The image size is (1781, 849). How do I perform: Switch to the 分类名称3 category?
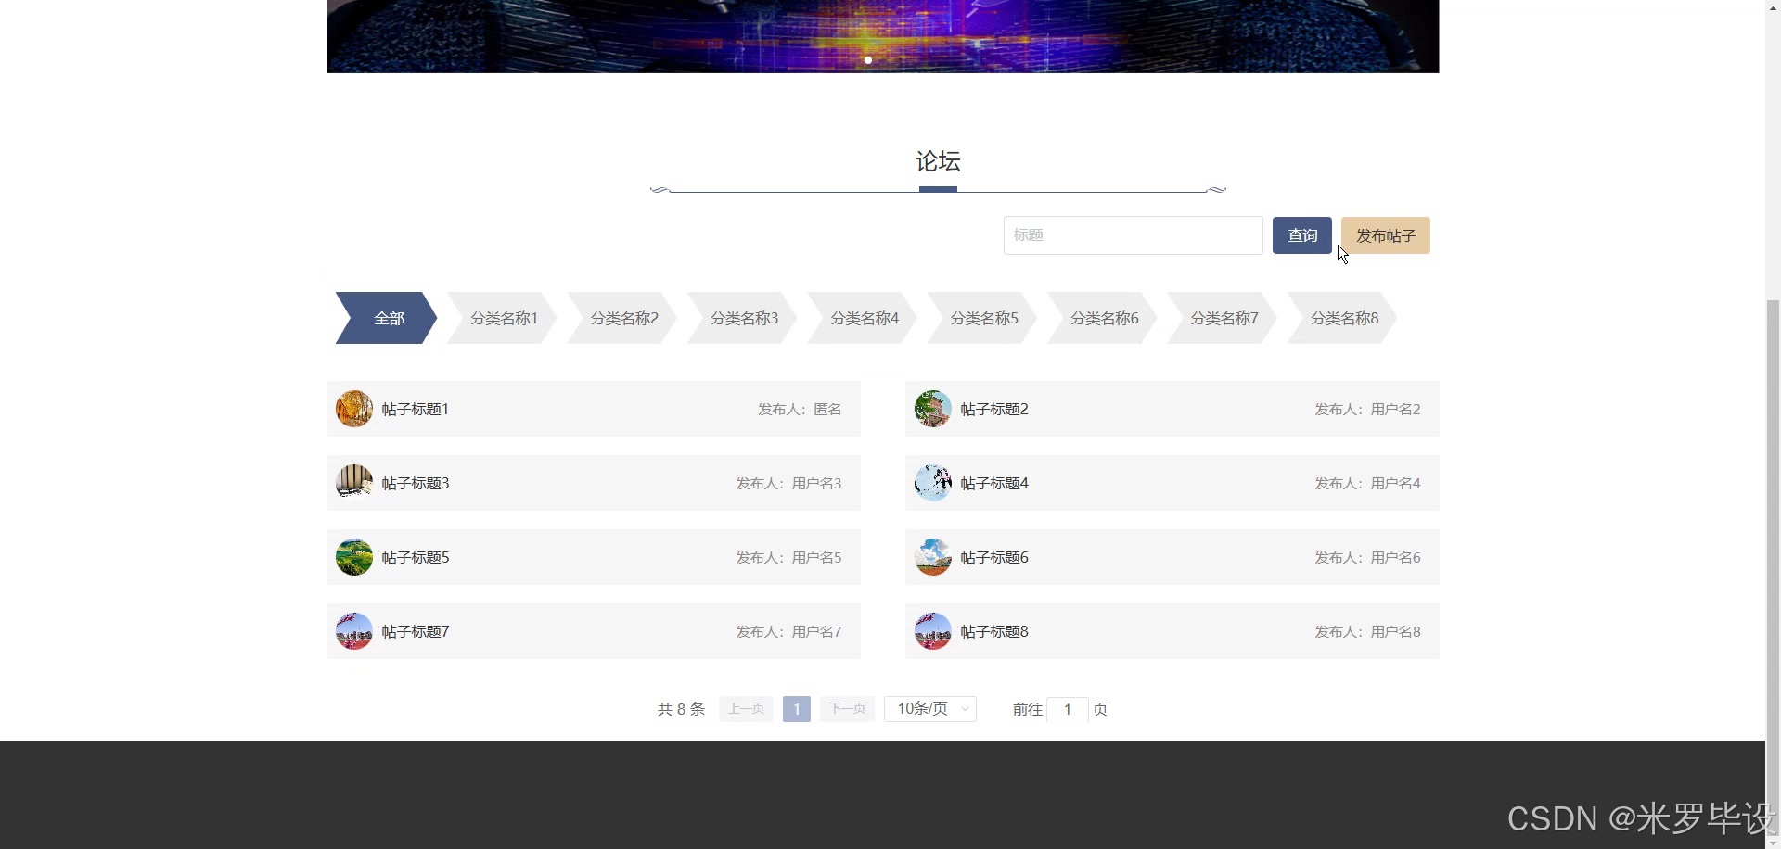(742, 318)
